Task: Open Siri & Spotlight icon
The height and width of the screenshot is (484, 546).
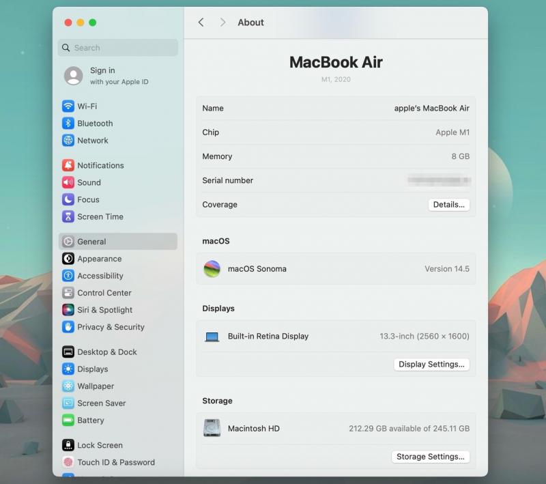Action: (68, 310)
